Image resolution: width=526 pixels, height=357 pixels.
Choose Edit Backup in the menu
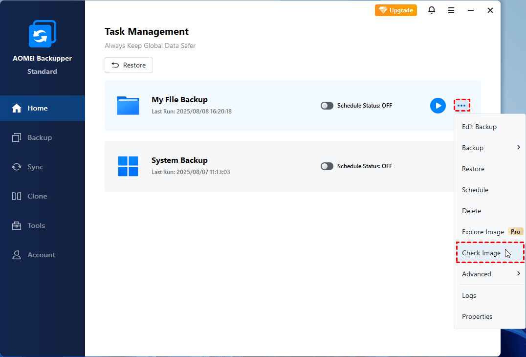pos(479,127)
